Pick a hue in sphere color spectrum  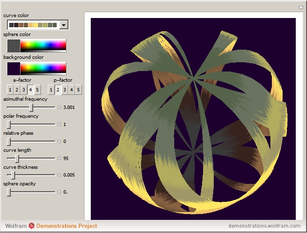43,46
